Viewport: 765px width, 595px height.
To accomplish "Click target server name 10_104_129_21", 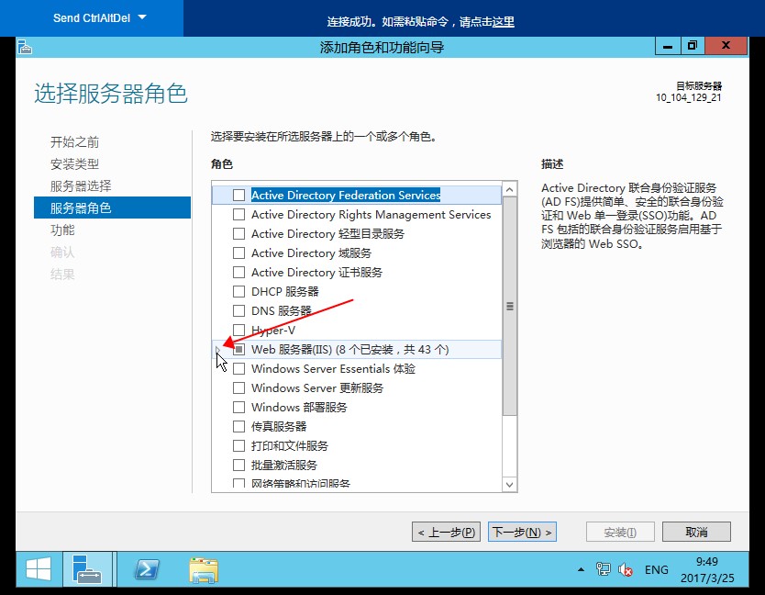I will click(688, 97).
